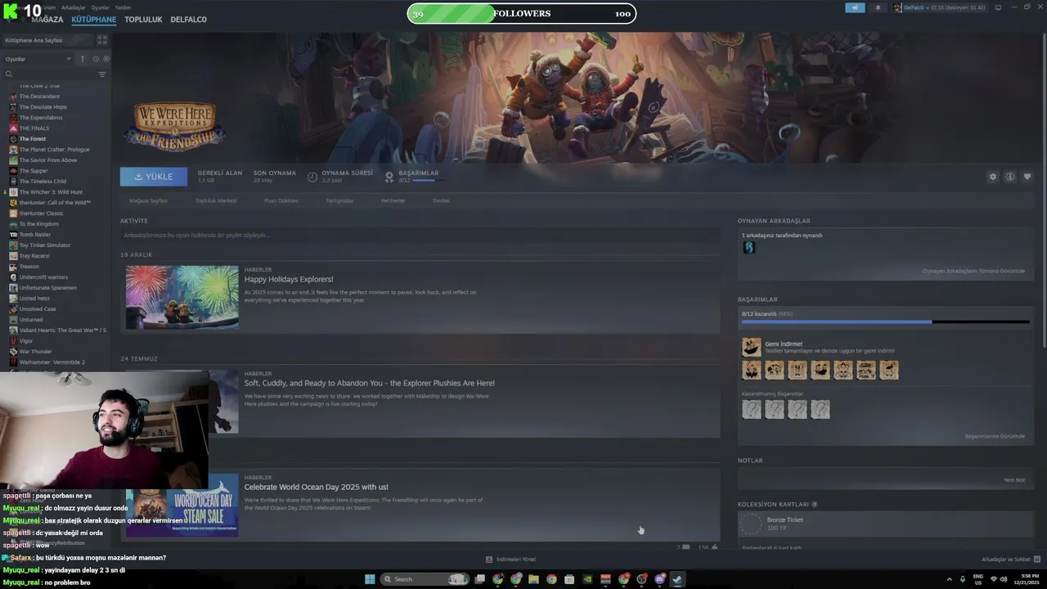Open trading cards help question icon
The image size is (1047, 589).
pyautogui.click(x=815, y=505)
